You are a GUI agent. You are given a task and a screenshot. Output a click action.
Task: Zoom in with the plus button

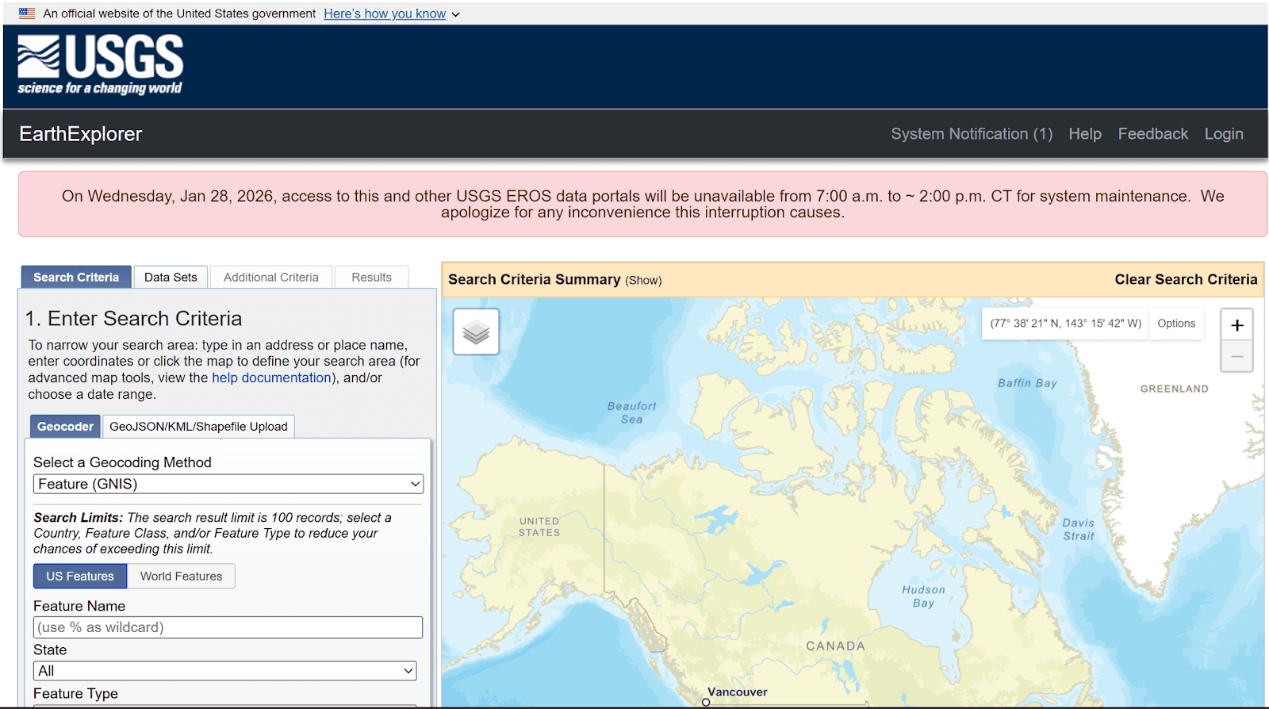[x=1236, y=325]
